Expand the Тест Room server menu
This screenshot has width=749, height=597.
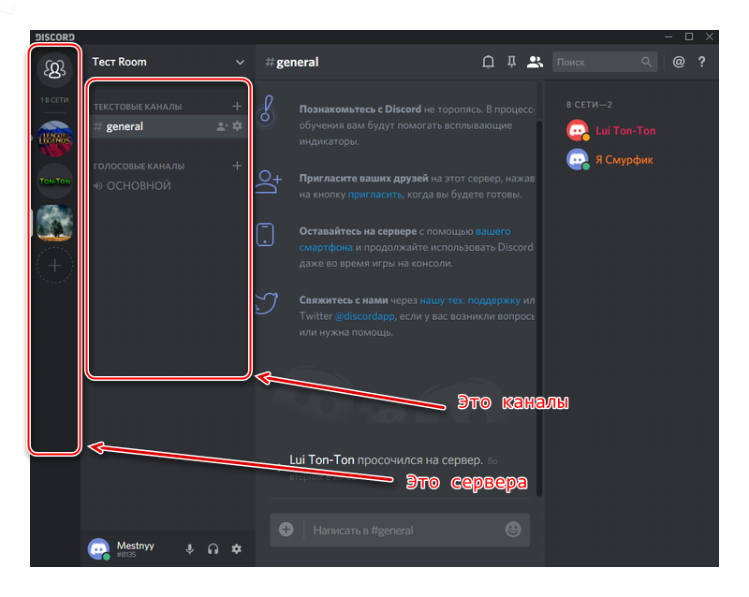pyautogui.click(x=240, y=62)
